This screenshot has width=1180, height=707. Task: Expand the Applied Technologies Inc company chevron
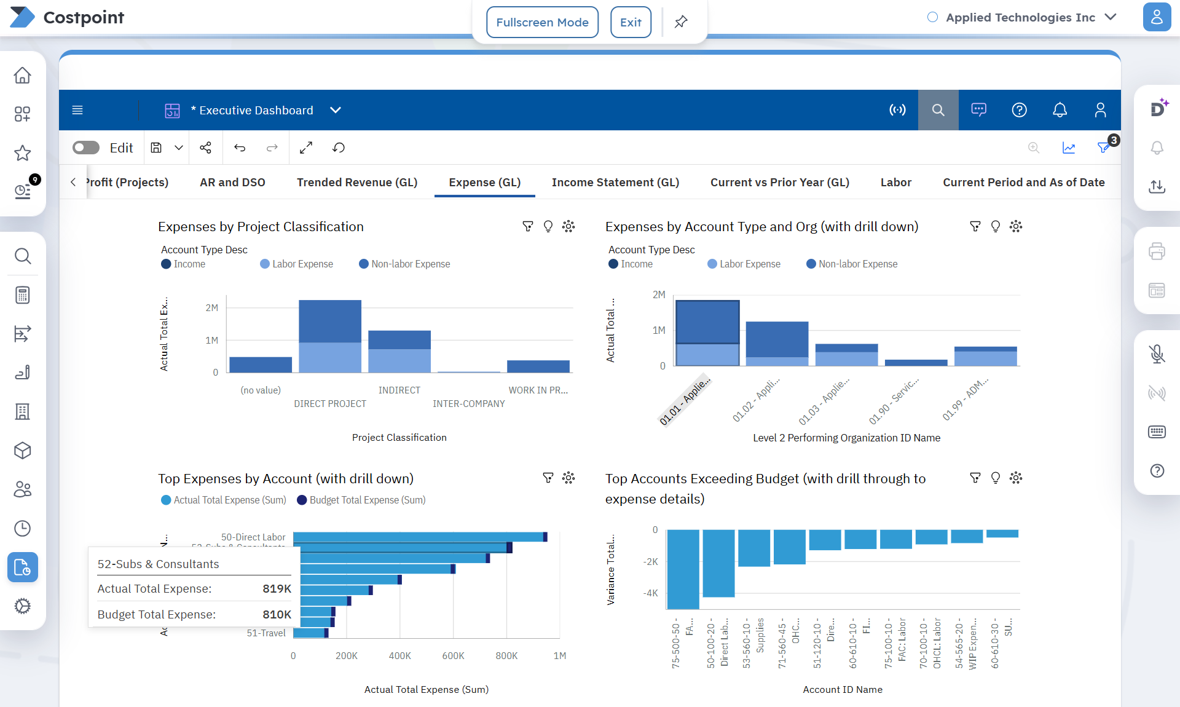[x=1111, y=17]
